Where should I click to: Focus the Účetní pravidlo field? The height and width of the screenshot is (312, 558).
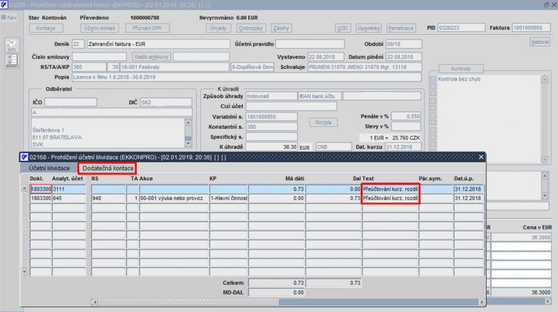310,44
